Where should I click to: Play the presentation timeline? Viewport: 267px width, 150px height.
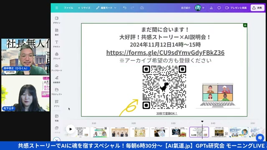click(71, 129)
